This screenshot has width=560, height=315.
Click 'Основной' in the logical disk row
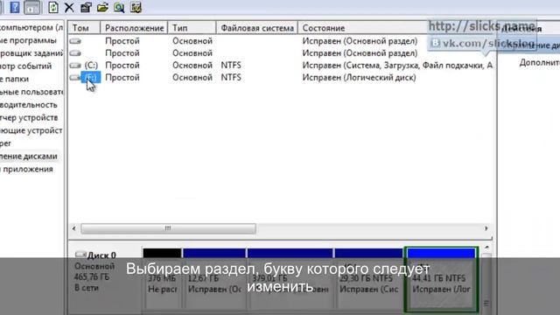(x=192, y=78)
